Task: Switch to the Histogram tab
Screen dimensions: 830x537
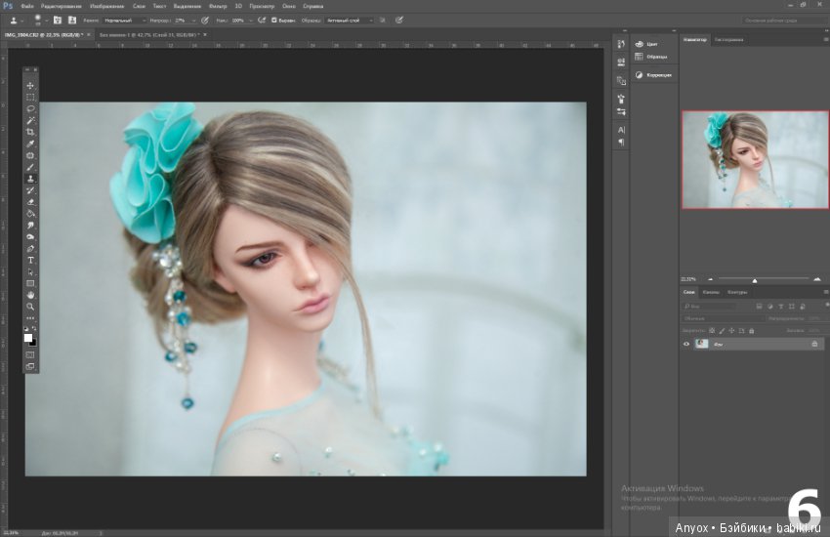Action: coord(728,40)
